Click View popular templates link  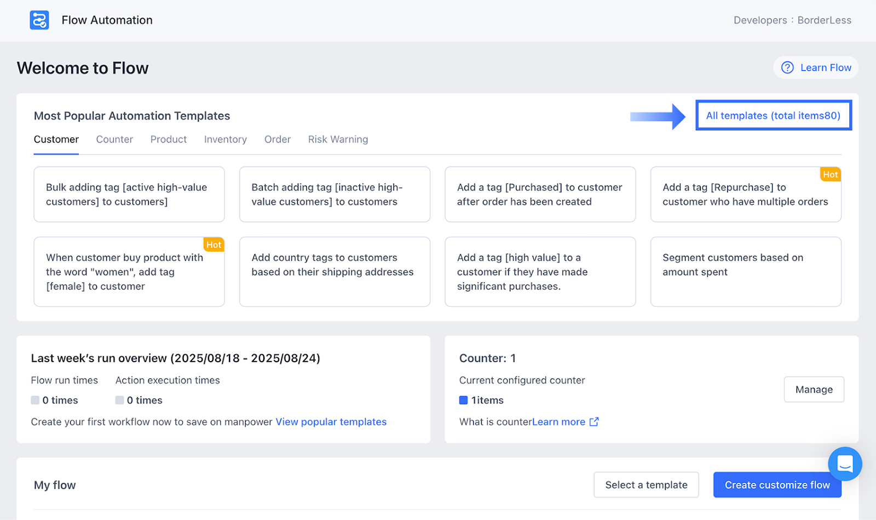click(331, 422)
